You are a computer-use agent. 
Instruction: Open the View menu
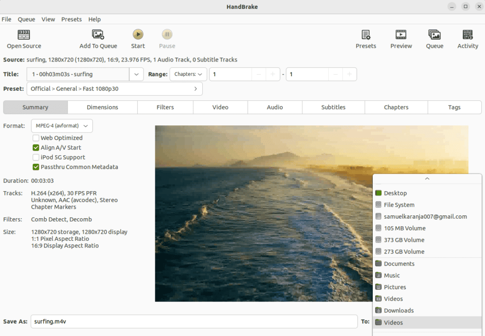coord(48,19)
